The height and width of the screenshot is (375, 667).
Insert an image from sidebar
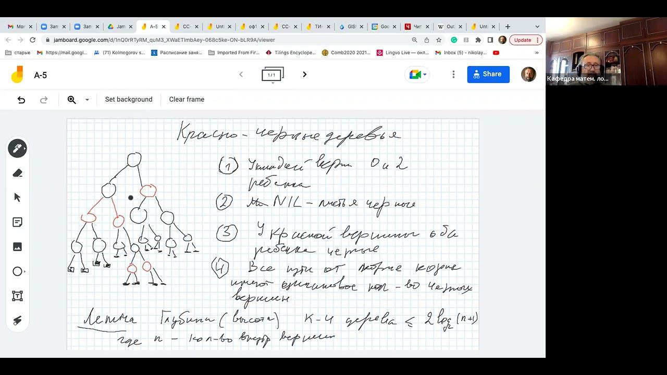coord(17,247)
